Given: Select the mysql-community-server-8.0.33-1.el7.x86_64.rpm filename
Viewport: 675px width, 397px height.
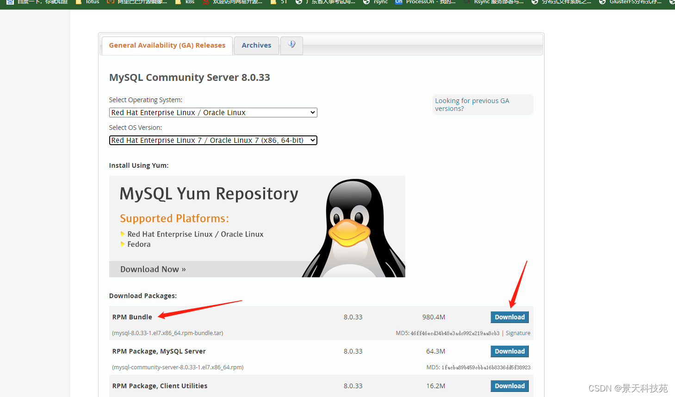Looking at the screenshot, I should (178, 367).
